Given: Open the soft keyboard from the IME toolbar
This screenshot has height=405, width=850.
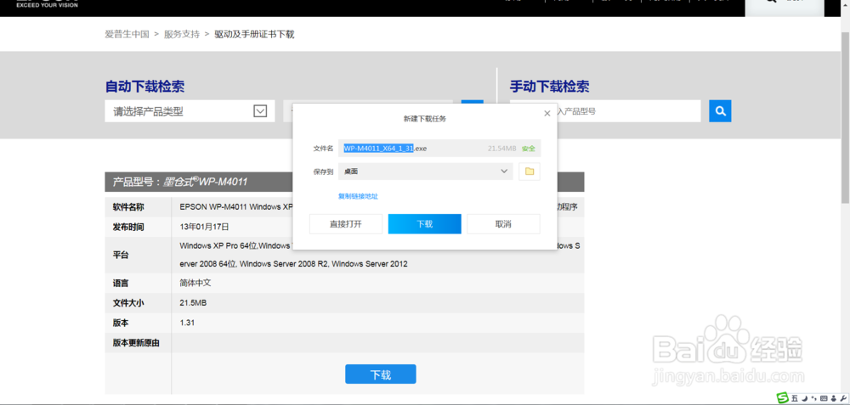Looking at the screenshot, I should (x=824, y=398).
